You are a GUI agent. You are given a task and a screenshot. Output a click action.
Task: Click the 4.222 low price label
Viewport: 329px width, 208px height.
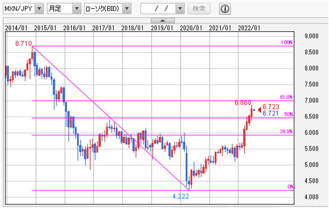[x=181, y=196]
